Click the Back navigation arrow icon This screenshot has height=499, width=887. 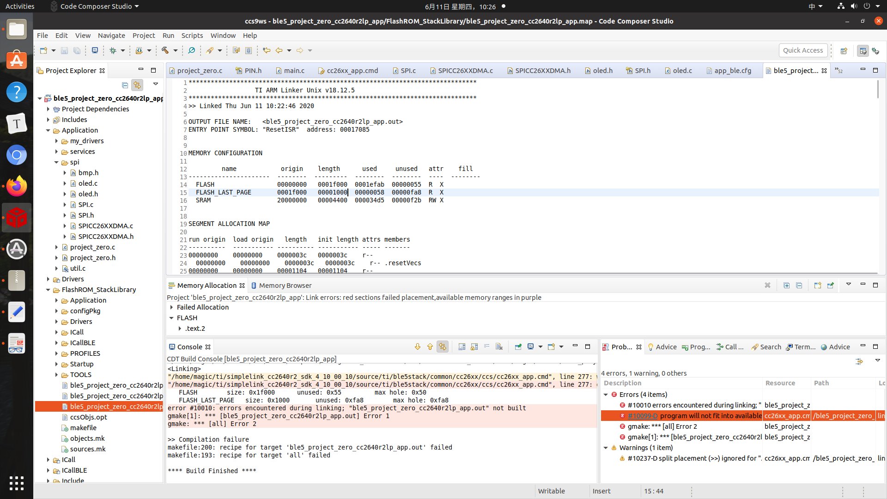(x=279, y=50)
